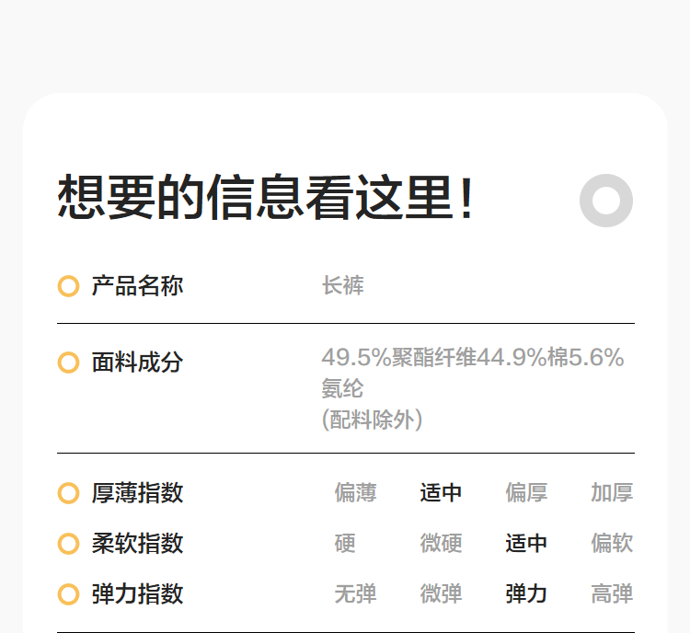Click the product name value 长裤

pos(343,286)
